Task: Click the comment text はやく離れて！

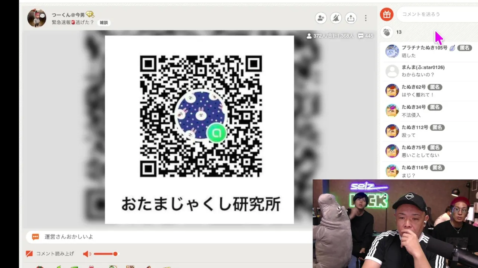Action: click(x=418, y=95)
